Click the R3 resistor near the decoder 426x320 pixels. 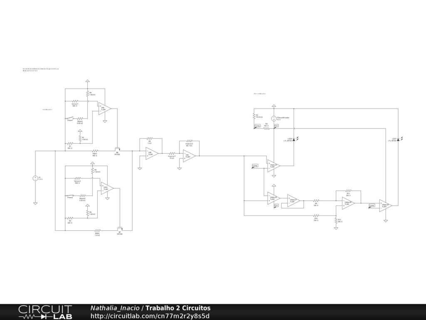253,115
